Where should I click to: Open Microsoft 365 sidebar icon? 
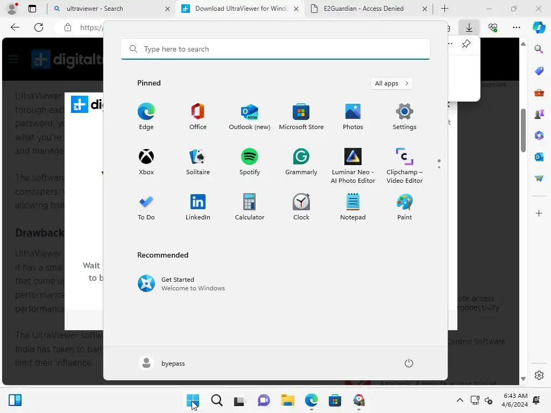539,136
